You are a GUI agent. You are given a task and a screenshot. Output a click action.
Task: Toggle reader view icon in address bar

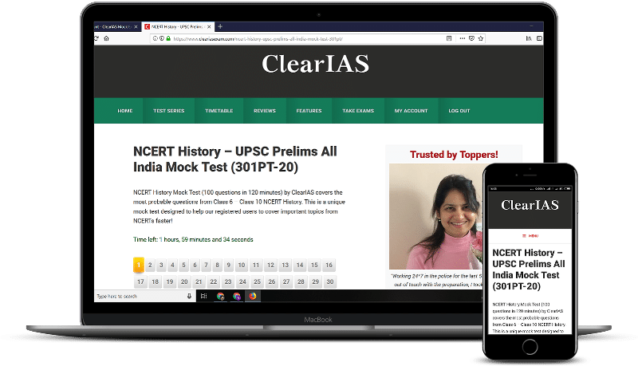coord(449,38)
